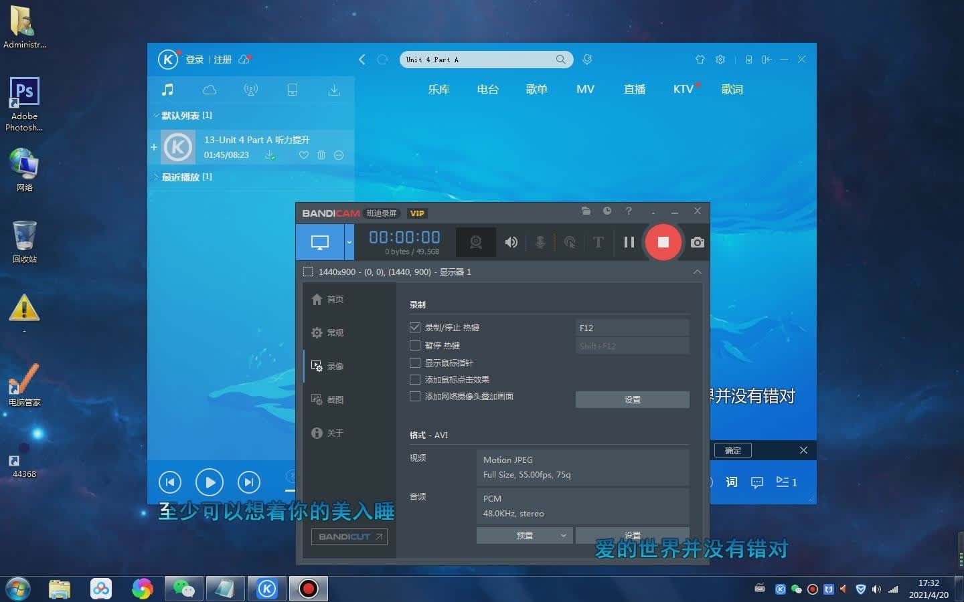Image resolution: width=964 pixels, height=602 pixels.
Task: Open the webcam overlay in Bandicam
Action: pos(476,242)
